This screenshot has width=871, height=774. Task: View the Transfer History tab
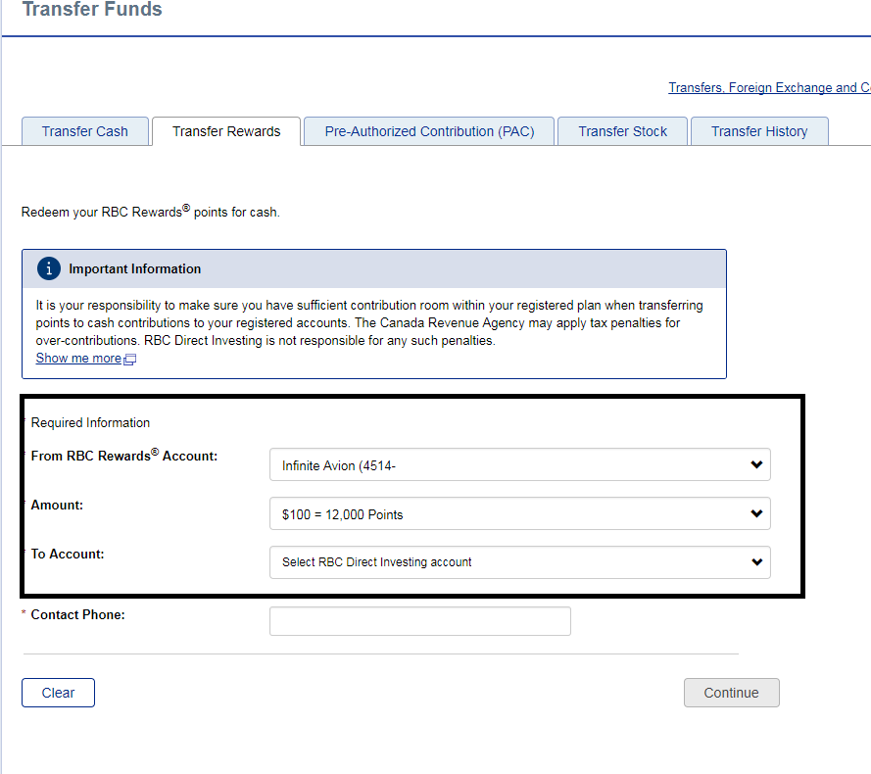click(759, 131)
